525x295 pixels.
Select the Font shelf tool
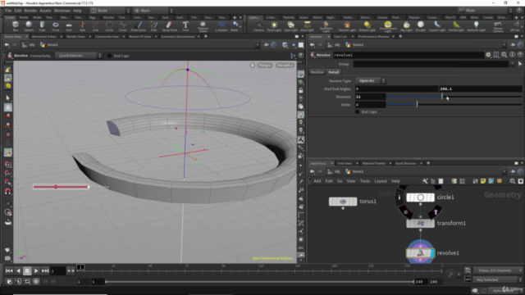tap(185, 26)
